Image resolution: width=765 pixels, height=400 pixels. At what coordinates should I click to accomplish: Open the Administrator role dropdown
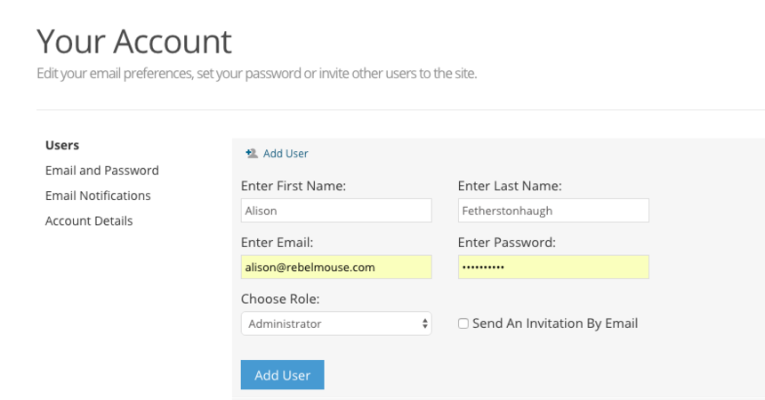329,324
